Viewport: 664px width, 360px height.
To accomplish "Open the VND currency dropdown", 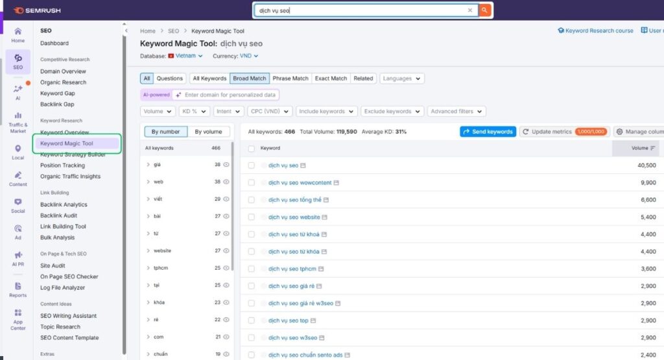I will (x=249, y=56).
